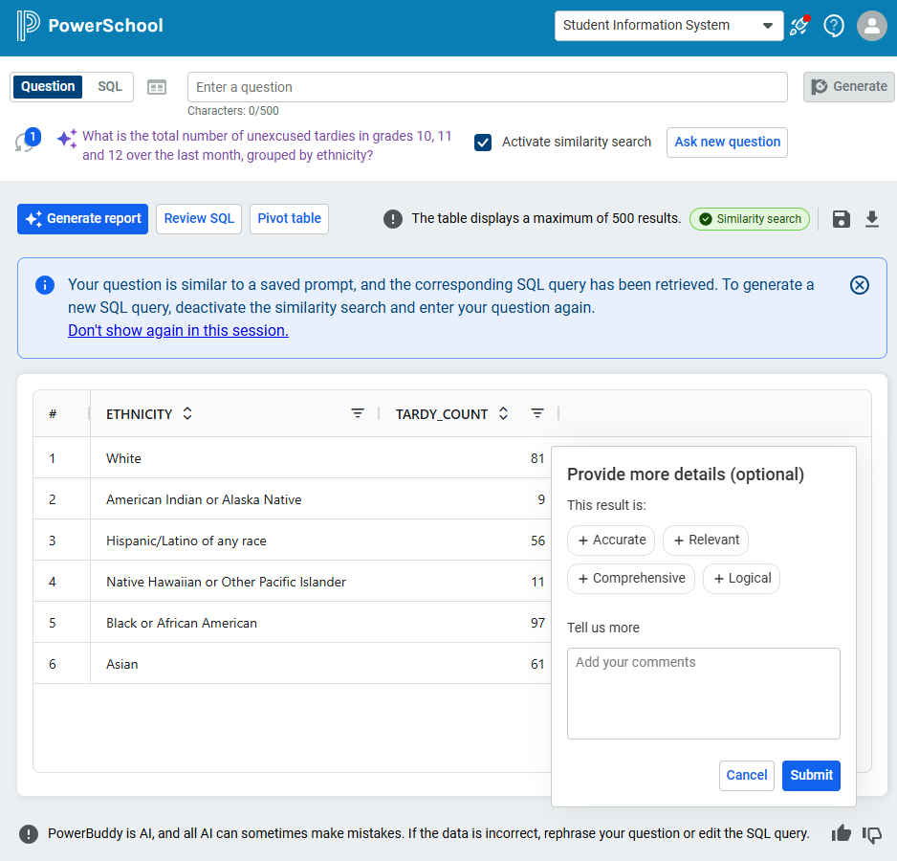Save the results using the disk icon
This screenshot has height=861, width=897.
coord(842,219)
